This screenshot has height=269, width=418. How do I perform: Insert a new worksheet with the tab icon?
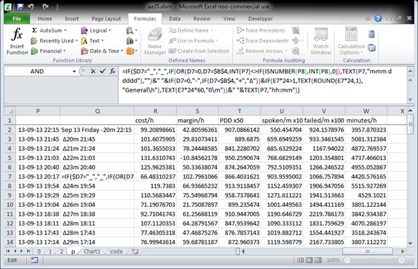click(135, 251)
